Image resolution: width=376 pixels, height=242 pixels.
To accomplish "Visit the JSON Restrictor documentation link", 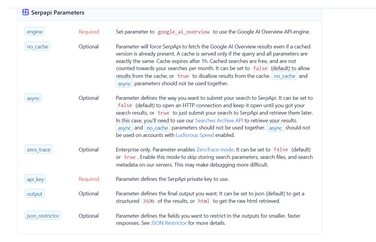I will coord(169,223).
